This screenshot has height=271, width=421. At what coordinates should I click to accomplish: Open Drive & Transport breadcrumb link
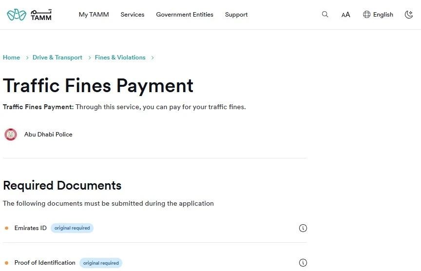[57, 58]
